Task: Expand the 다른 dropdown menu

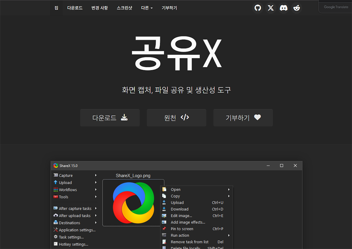Action: coord(147,8)
